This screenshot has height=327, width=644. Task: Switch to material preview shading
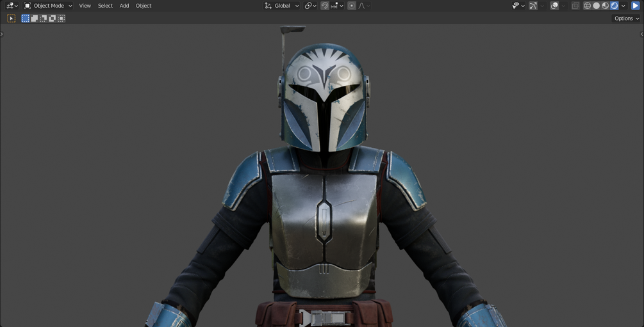click(606, 6)
